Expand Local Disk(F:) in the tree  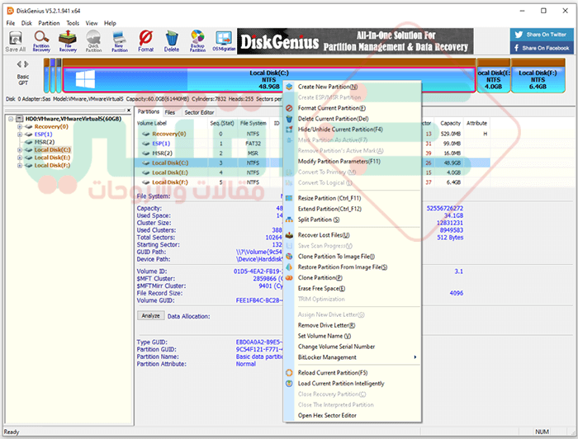(20, 165)
